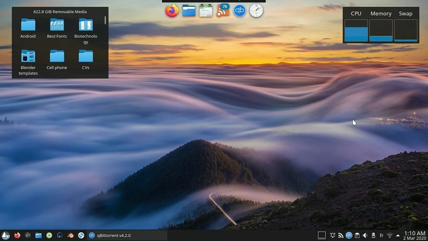
Task: Click the 1:10 AM clock
Action: pyautogui.click(x=415, y=233)
